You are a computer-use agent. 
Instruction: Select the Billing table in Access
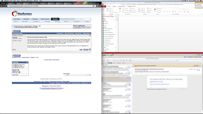(106, 22)
